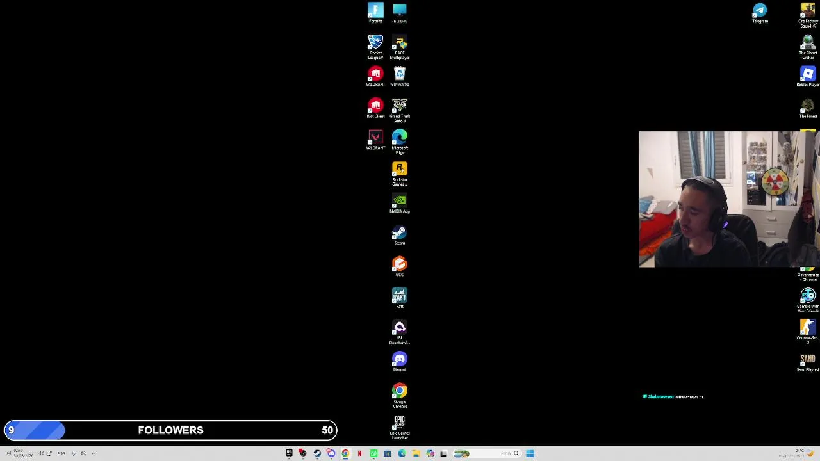Screen dimensions: 820x461
Task: Open Epic Games Launcher desktop shortcut
Action: pos(400,428)
